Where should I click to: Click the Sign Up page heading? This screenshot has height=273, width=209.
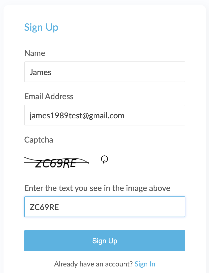41,28
